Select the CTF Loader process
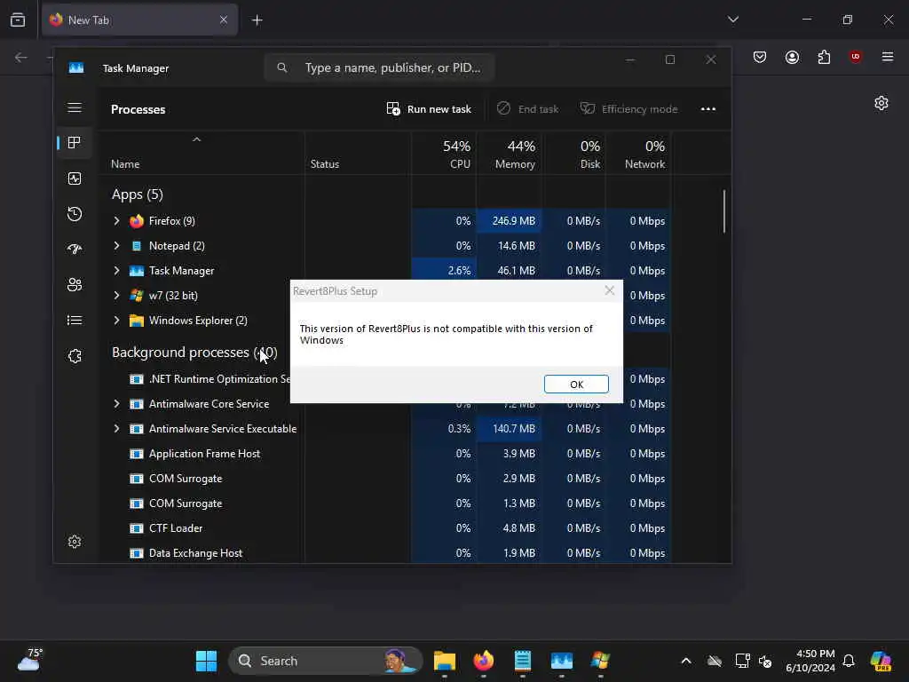Image resolution: width=909 pixels, height=682 pixels. [176, 528]
